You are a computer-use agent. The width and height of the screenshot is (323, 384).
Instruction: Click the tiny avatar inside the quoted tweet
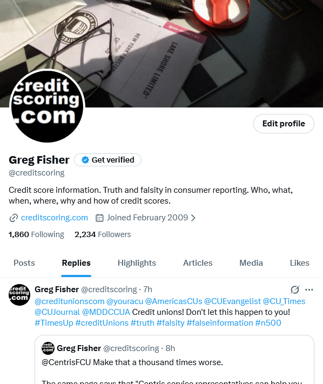pos(48,348)
